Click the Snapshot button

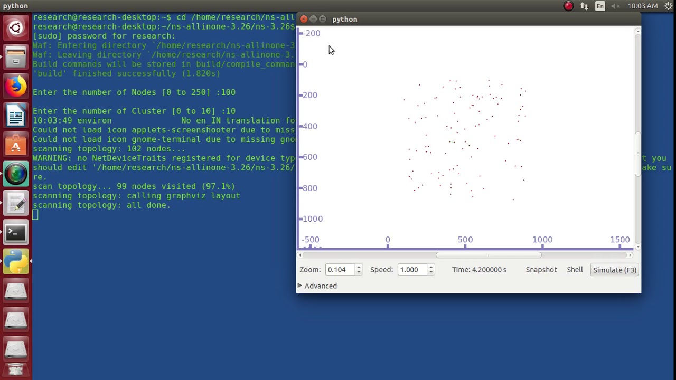pos(541,270)
